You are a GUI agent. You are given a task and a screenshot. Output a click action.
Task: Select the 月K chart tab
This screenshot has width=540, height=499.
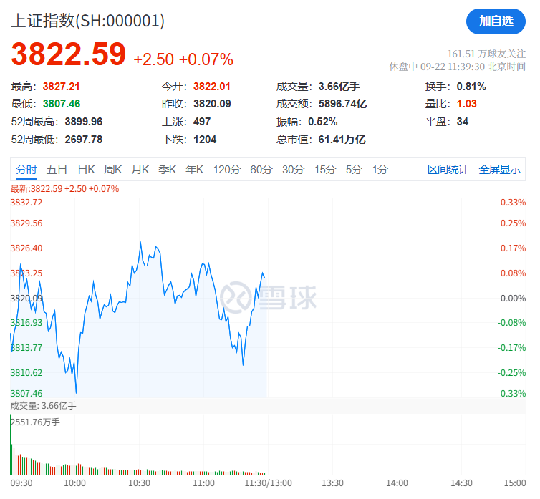[140, 170]
